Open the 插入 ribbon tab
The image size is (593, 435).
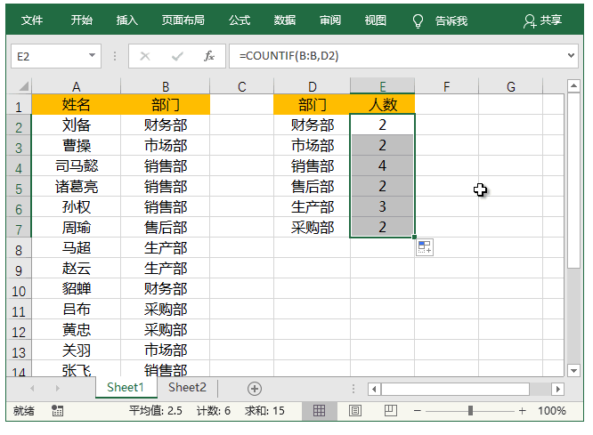(127, 20)
